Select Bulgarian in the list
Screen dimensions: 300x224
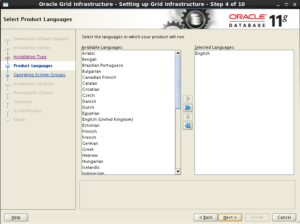coord(128,71)
